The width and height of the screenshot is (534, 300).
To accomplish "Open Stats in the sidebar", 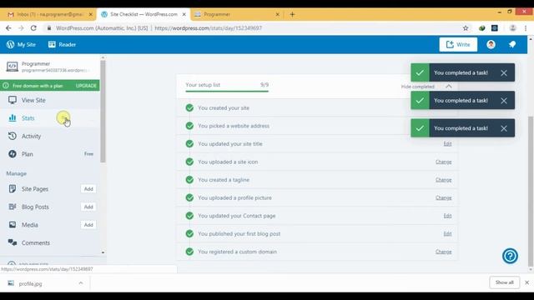I will coord(28,118).
